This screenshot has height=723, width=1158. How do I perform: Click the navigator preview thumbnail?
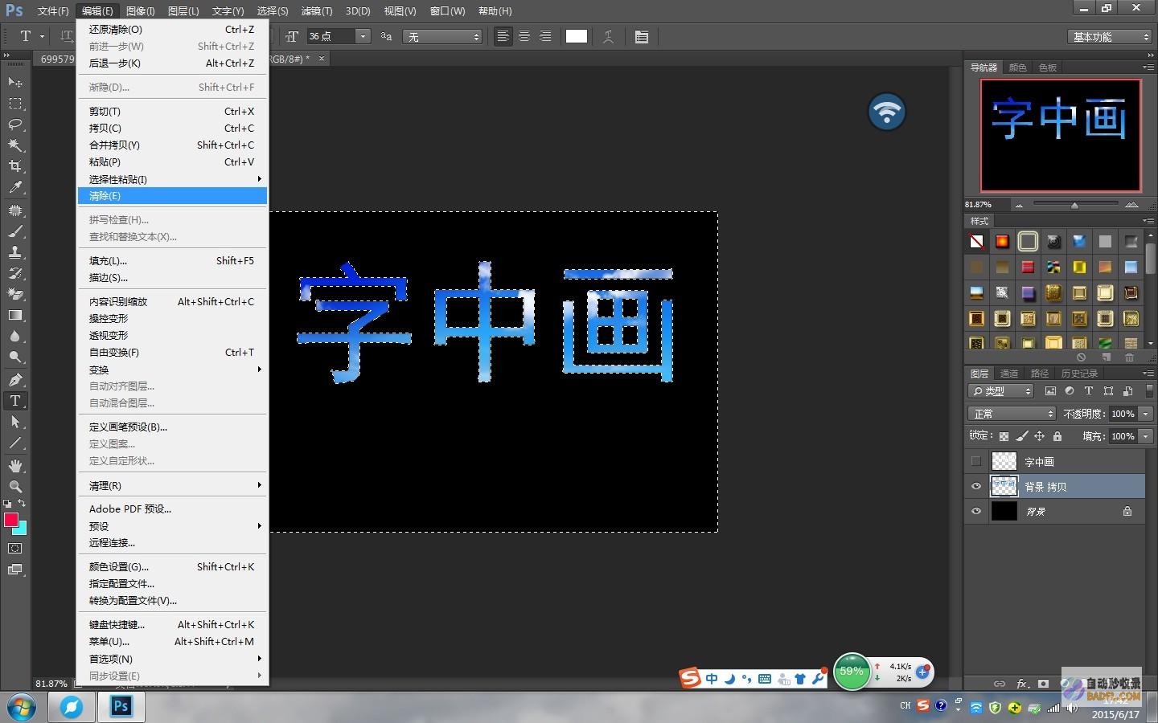point(1061,135)
